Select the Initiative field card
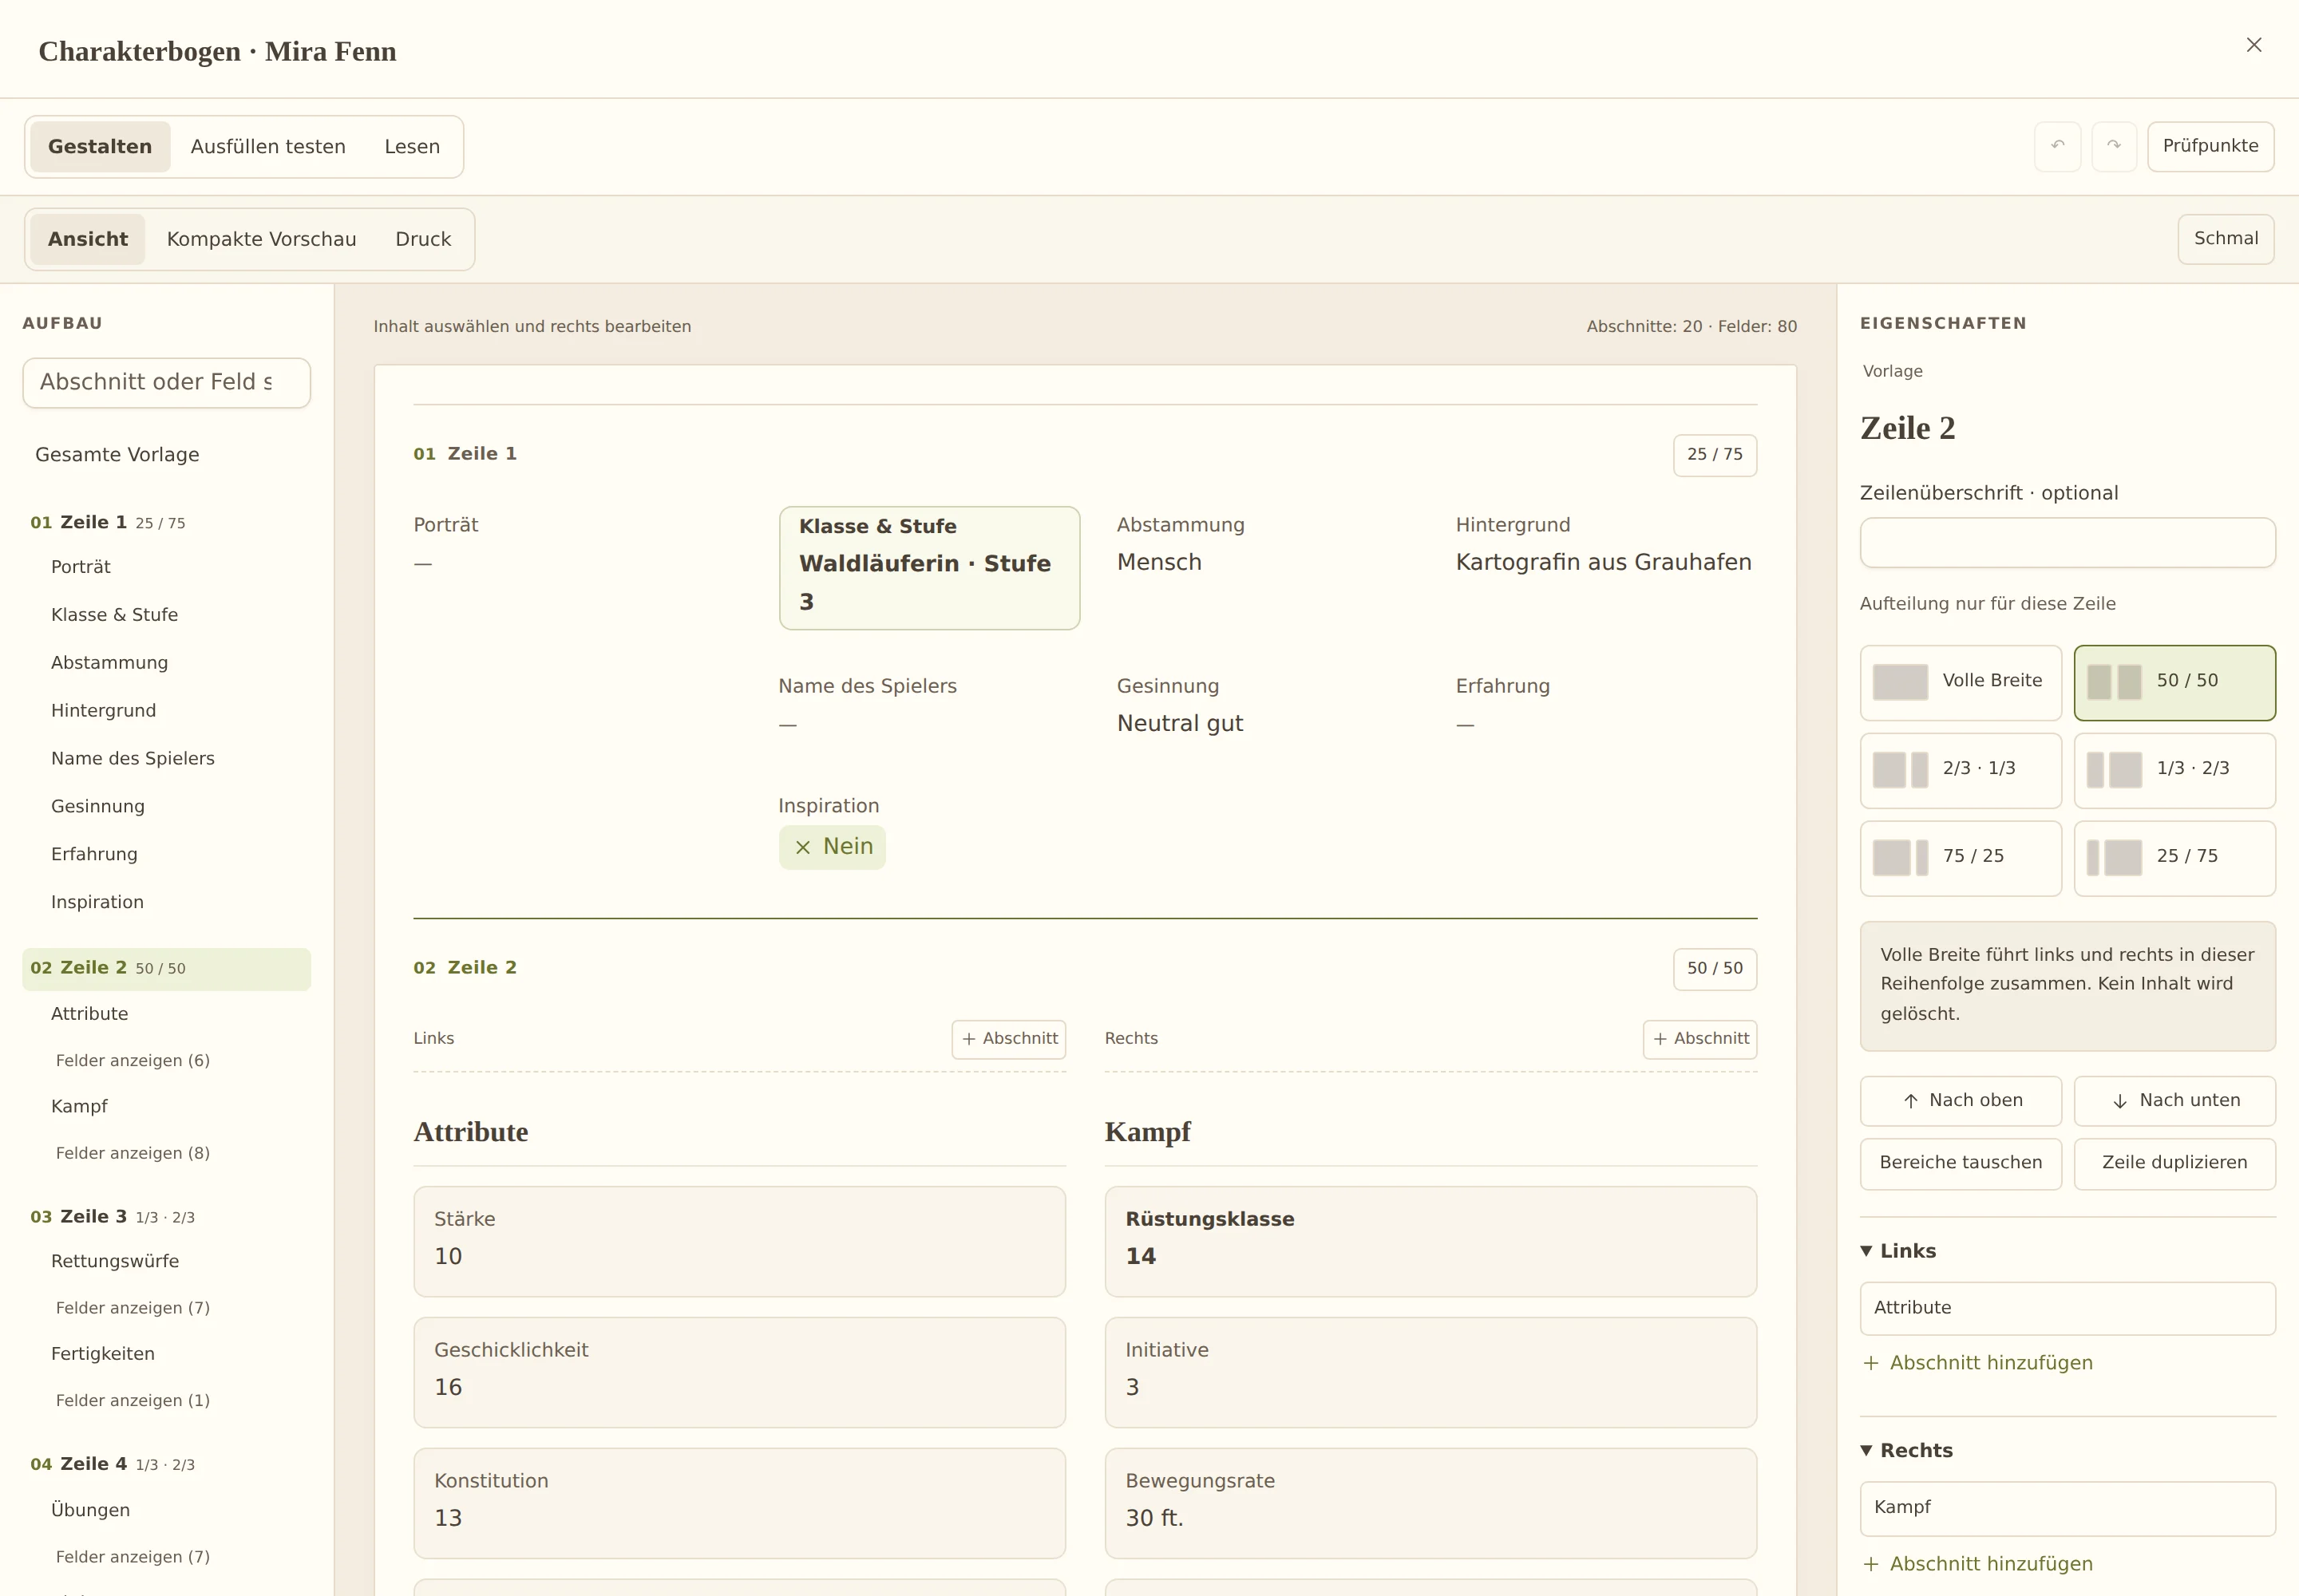 (x=1430, y=1373)
